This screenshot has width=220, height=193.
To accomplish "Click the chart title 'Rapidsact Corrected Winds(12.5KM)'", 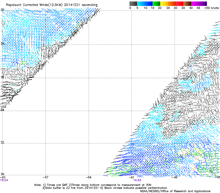I will (34, 5).
